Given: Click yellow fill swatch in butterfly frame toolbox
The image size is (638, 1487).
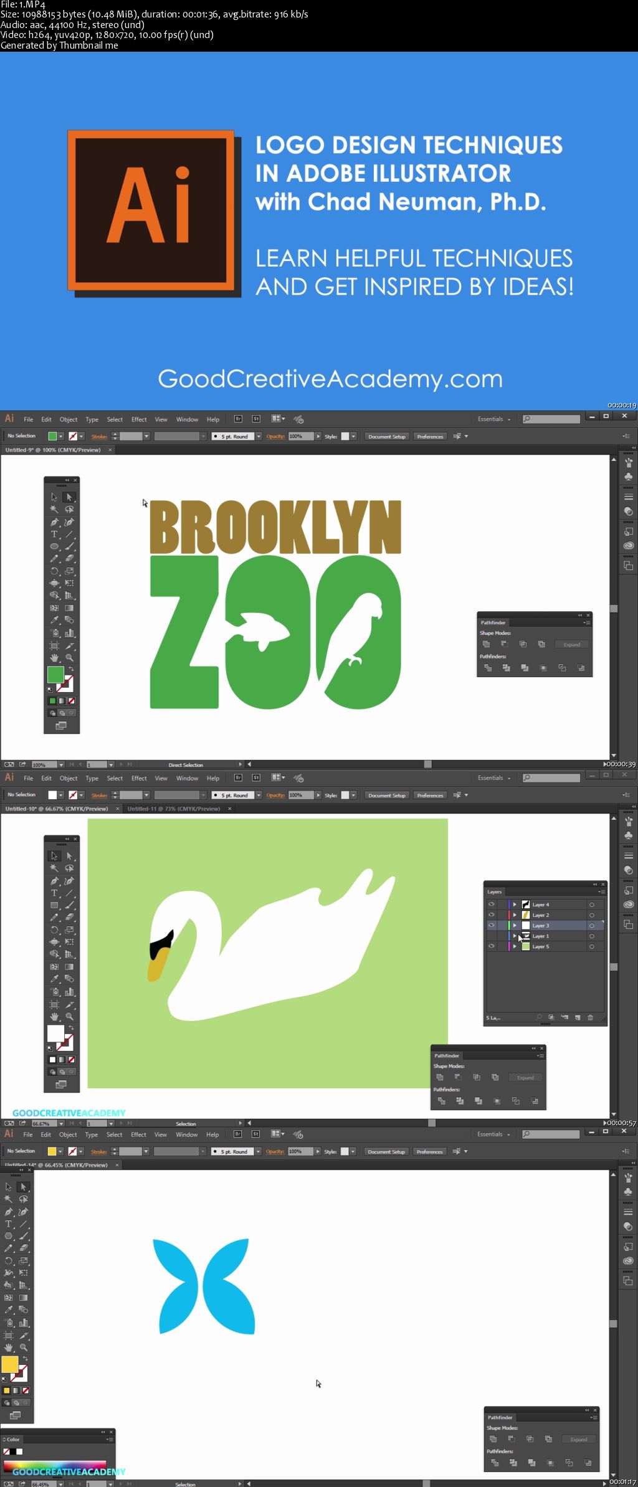Looking at the screenshot, I should coord(10,1365).
